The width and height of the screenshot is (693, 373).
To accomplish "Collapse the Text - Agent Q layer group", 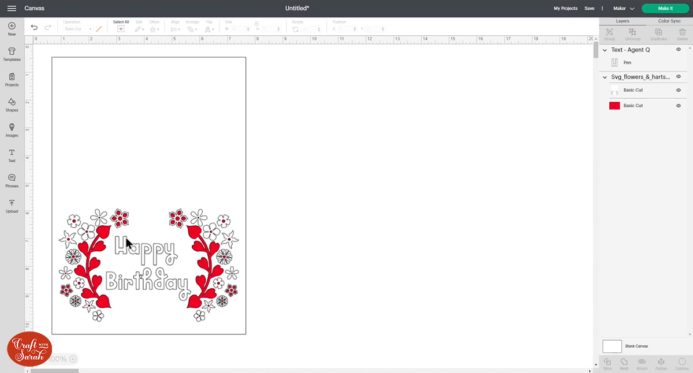I will point(605,50).
